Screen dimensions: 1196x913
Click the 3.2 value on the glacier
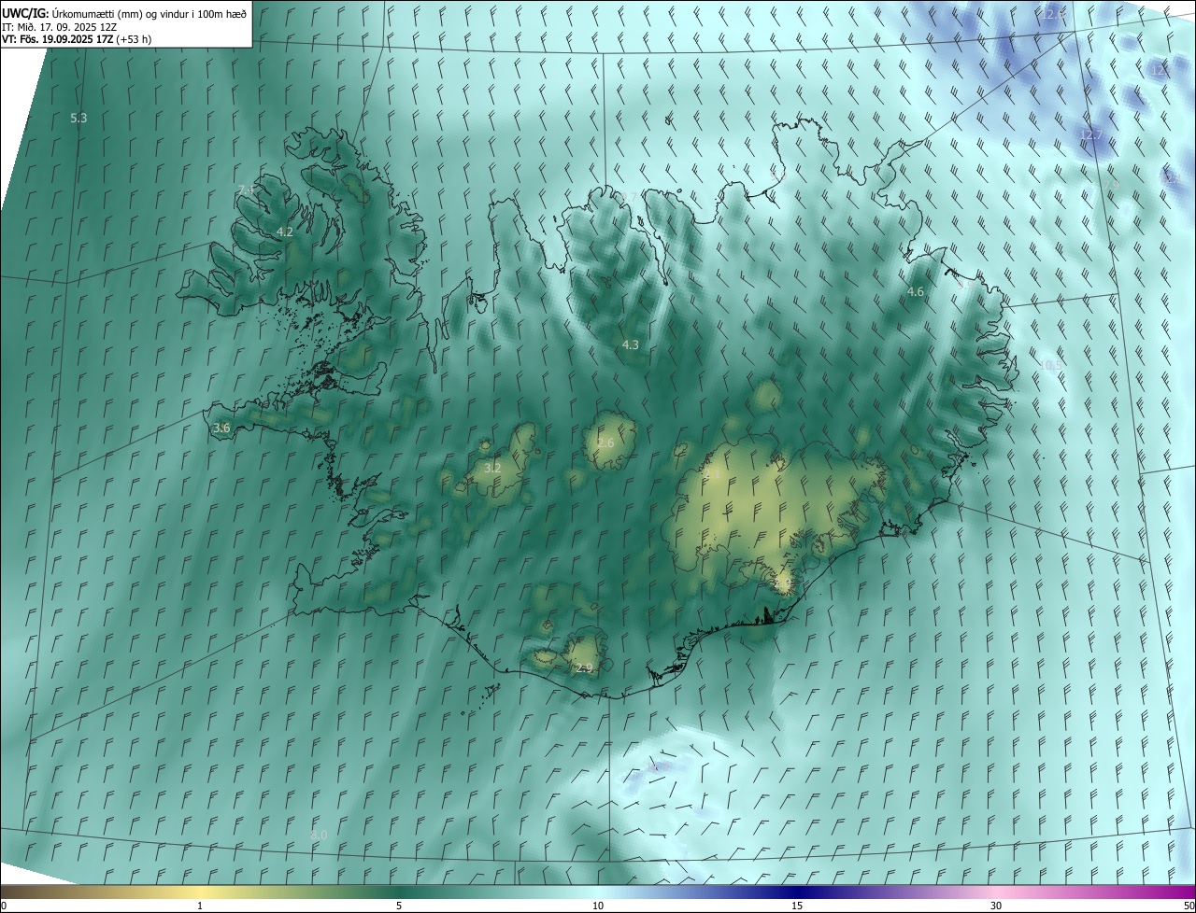[x=492, y=468]
